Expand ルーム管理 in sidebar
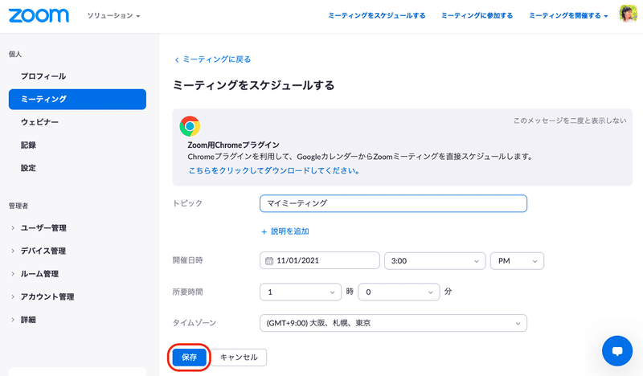643x376 pixels. point(35,274)
